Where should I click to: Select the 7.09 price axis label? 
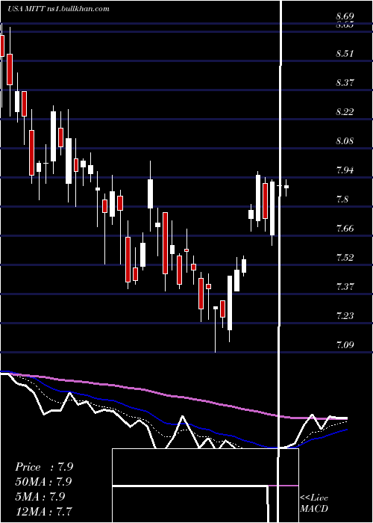coord(345,344)
